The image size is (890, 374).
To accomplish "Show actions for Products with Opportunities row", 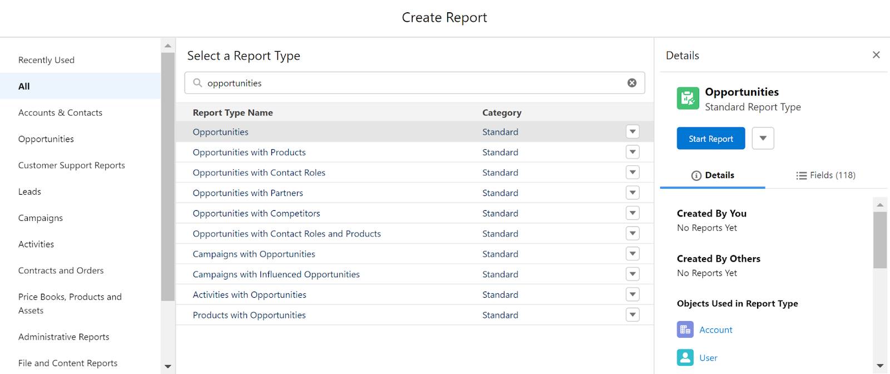I will click(632, 315).
